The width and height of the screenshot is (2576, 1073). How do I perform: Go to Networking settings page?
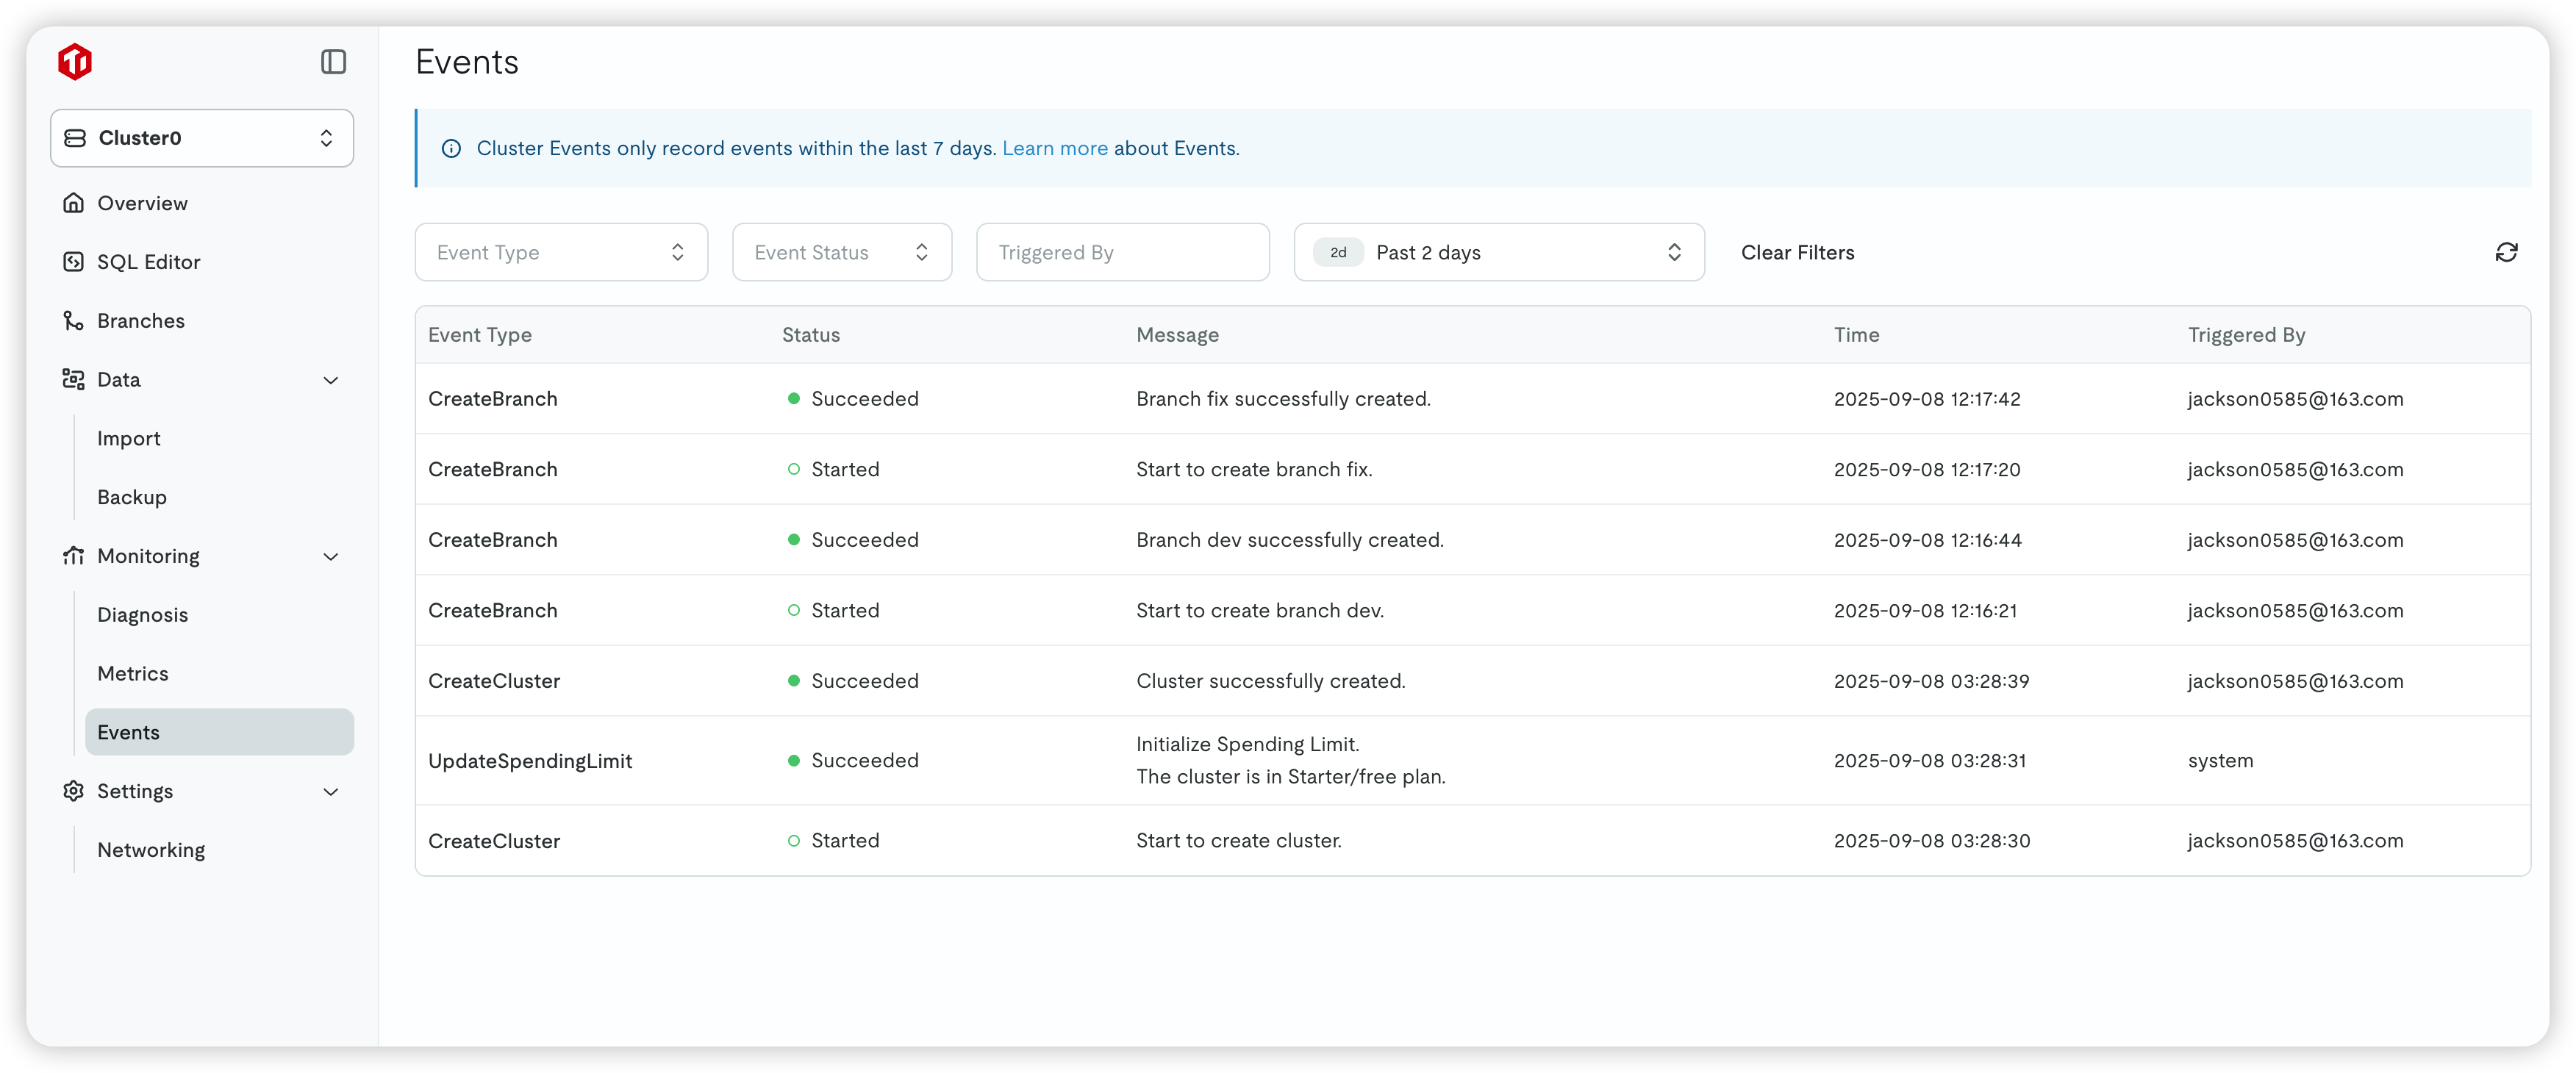click(151, 850)
